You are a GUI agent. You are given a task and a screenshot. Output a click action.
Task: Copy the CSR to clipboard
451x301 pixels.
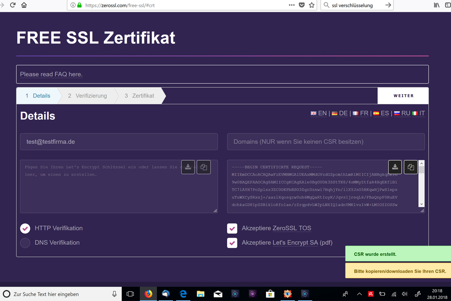point(411,167)
